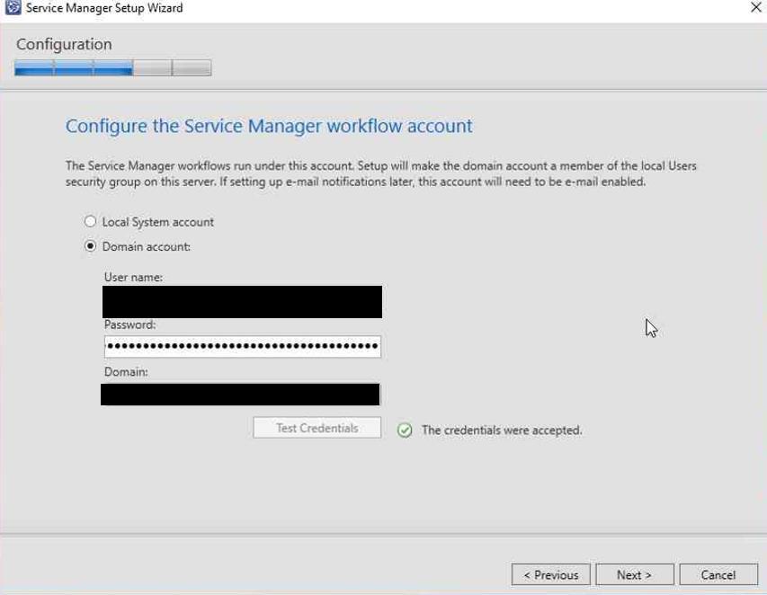Click the 'Service Manager Setup Wizard' title text
The height and width of the screenshot is (595, 767).
[104, 8]
